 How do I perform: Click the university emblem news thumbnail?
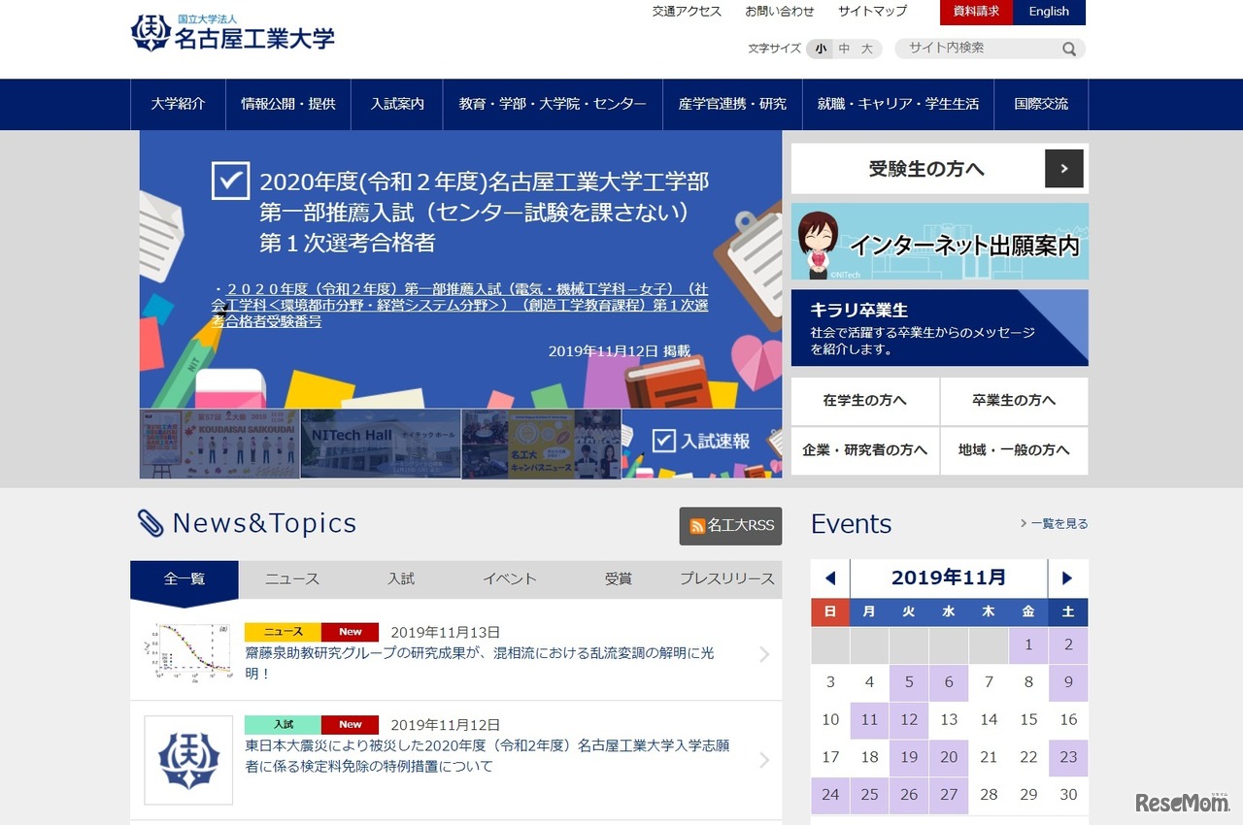(188, 760)
